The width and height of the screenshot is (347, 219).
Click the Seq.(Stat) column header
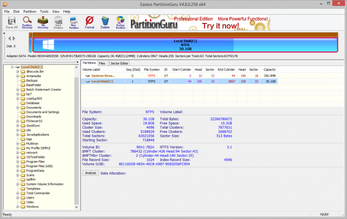tap(133, 70)
